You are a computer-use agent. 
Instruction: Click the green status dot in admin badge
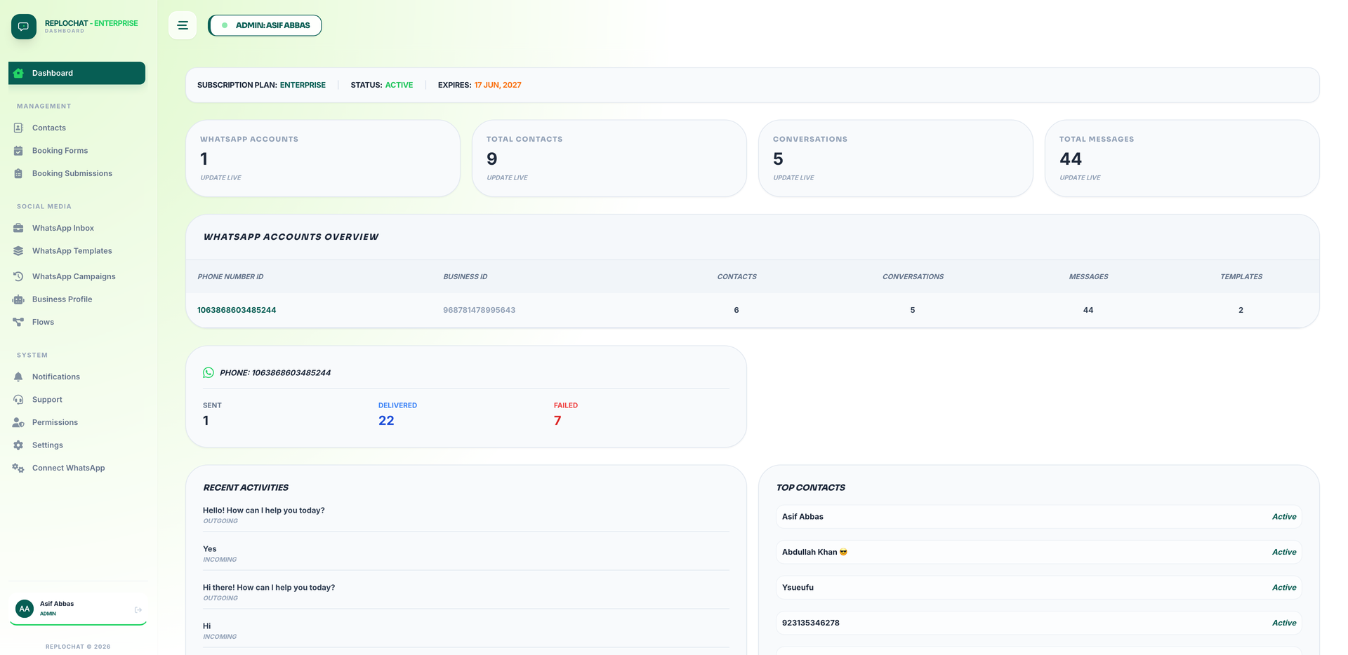pyautogui.click(x=225, y=25)
